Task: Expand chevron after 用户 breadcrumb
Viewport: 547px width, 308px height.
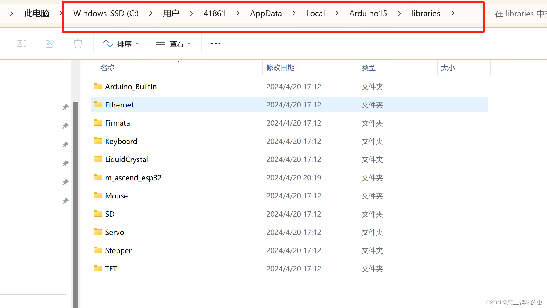Action: coord(191,13)
